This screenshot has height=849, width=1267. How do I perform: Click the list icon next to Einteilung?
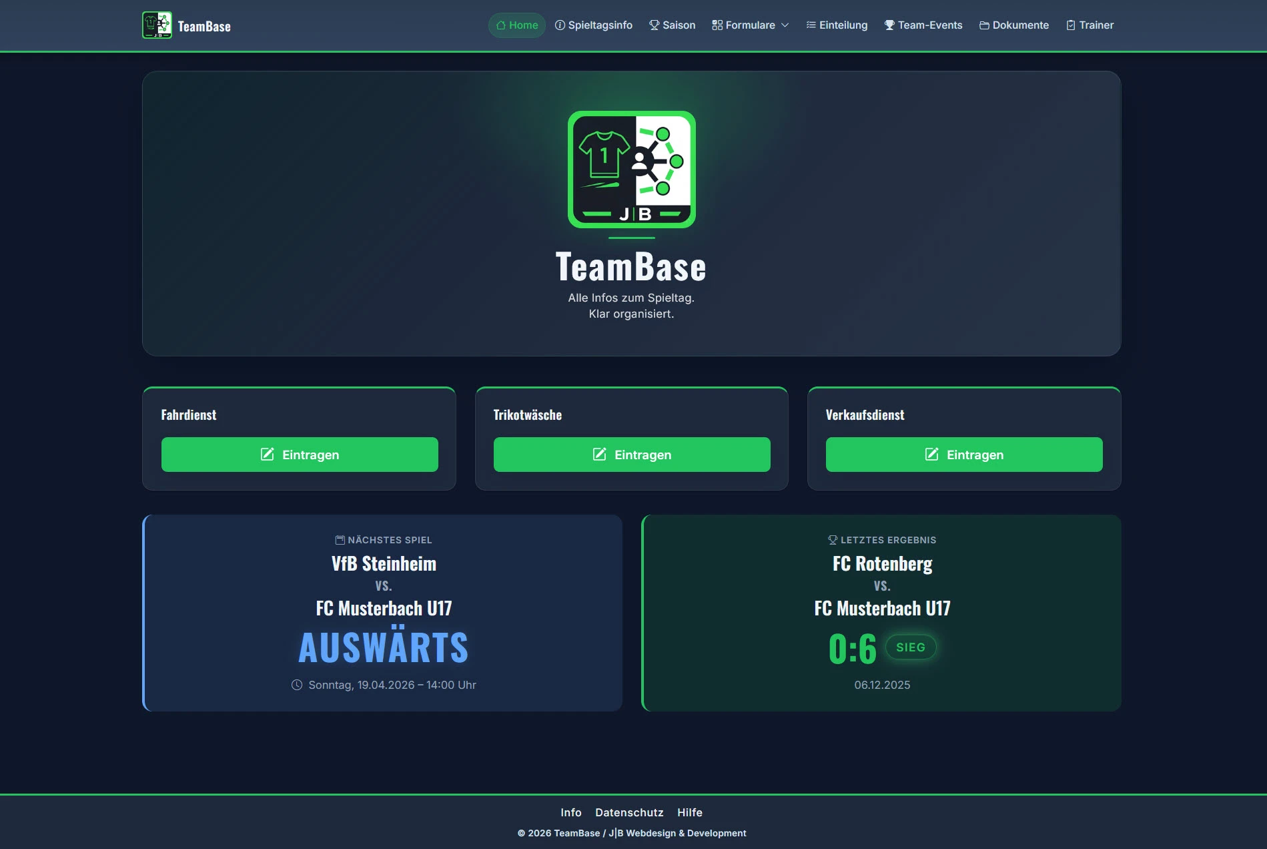click(810, 25)
